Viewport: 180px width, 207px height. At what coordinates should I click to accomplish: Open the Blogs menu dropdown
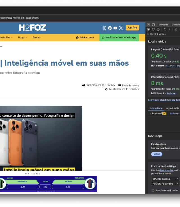[x=22, y=37]
